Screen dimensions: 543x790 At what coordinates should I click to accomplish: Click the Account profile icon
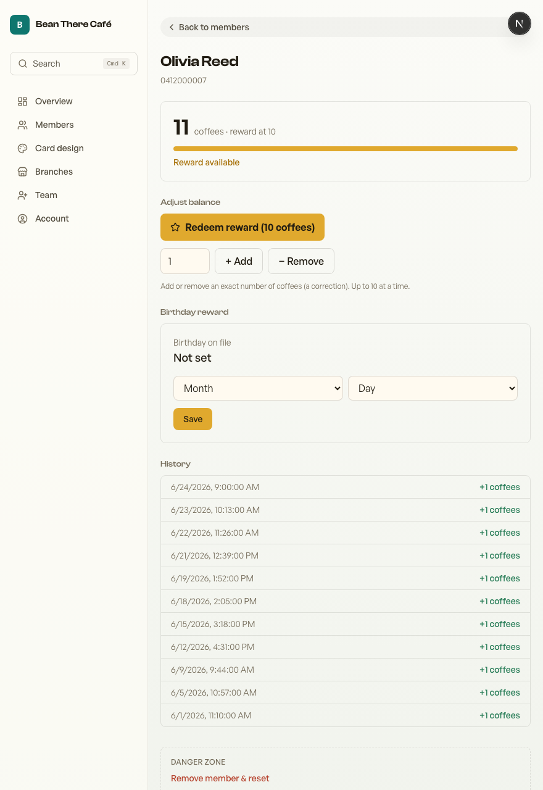tap(23, 218)
